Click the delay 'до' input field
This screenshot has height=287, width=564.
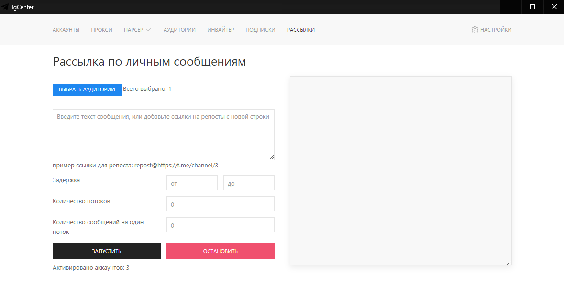click(249, 183)
